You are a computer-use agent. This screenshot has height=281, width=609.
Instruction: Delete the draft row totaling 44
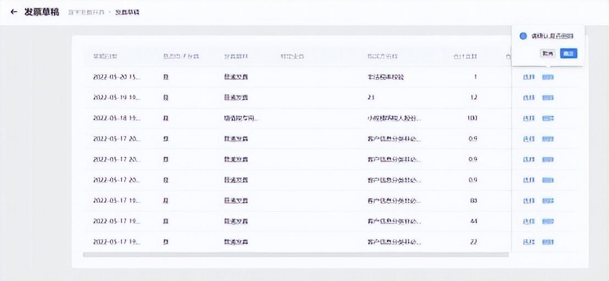coord(548,221)
